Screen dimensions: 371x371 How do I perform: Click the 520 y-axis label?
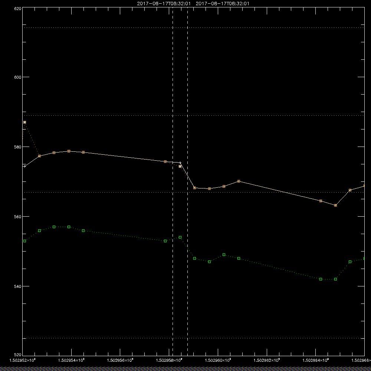click(x=18, y=355)
